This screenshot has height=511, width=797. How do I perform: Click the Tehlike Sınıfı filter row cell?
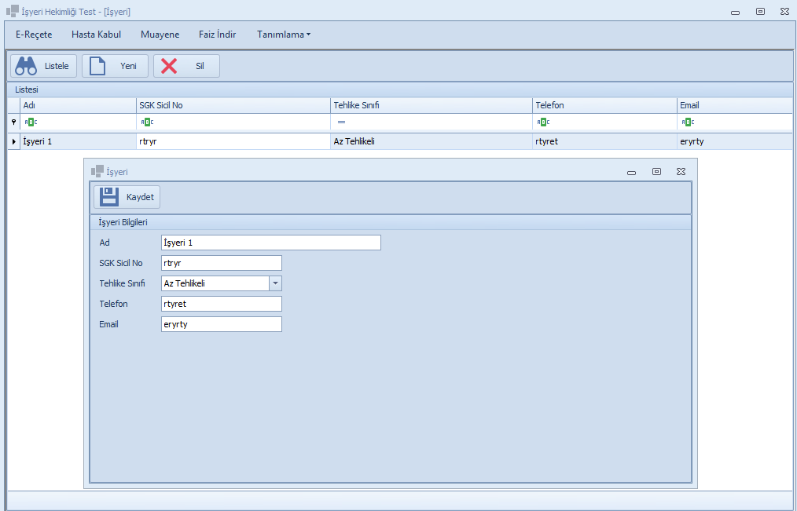[x=432, y=122]
